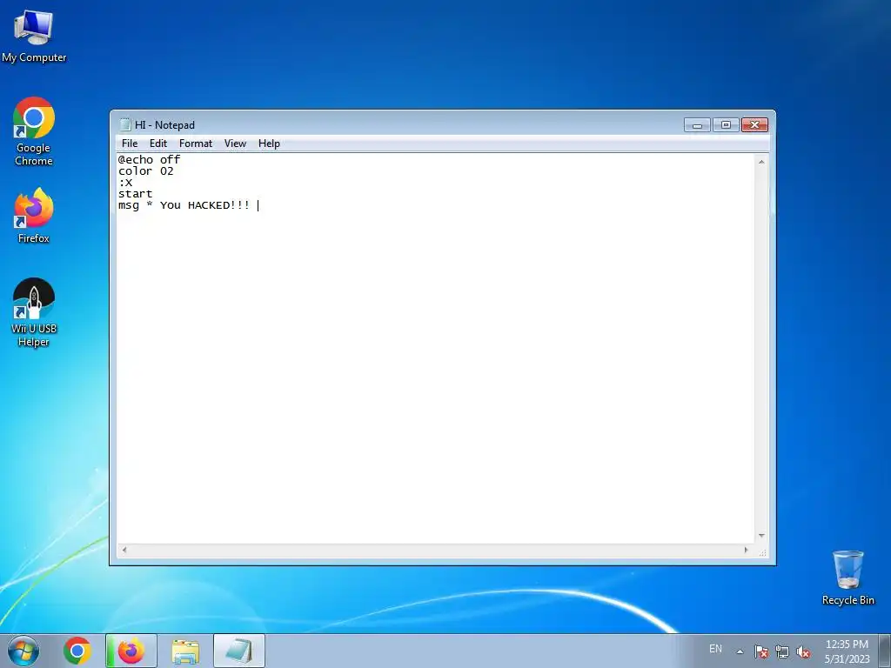Open the clock showing 12:35 PM
The width and height of the screenshot is (891, 668).
(x=847, y=651)
